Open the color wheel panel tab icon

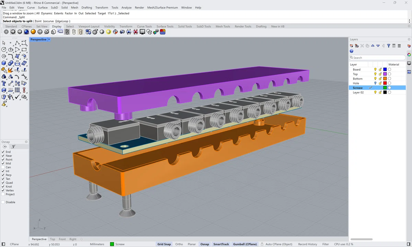click(x=409, y=55)
